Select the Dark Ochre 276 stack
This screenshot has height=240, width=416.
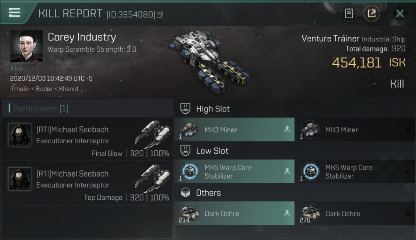(x=355, y=213)
